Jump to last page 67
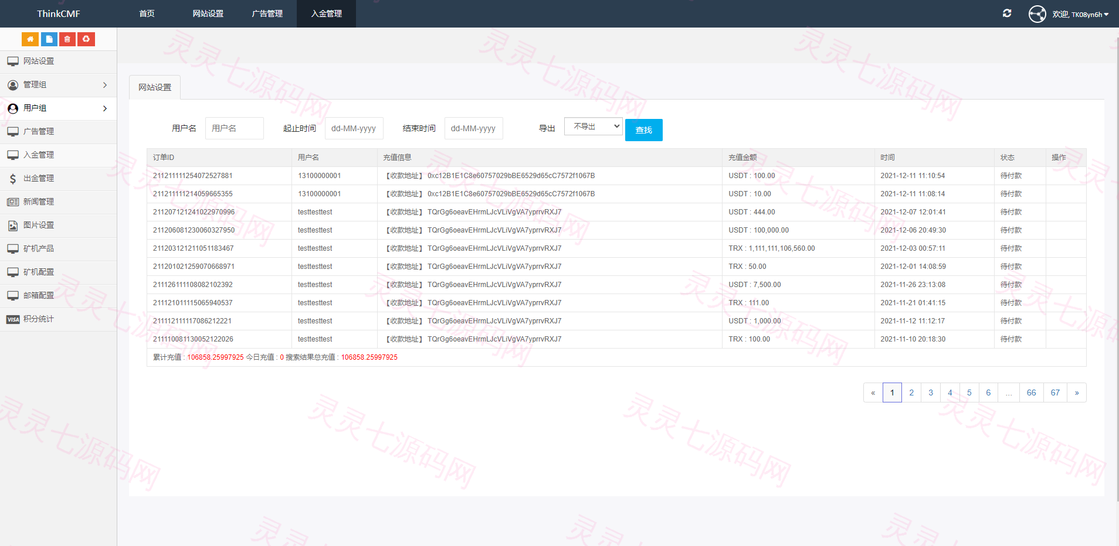 [1055, 393]
